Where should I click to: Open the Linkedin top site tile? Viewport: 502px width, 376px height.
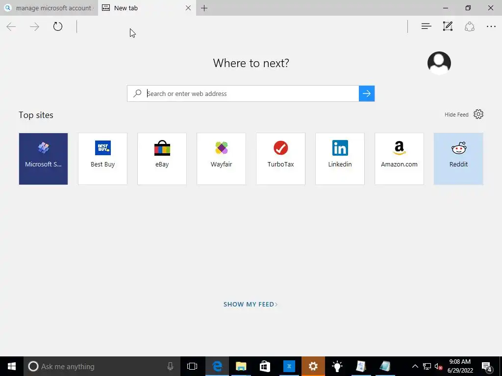[340, 159]
